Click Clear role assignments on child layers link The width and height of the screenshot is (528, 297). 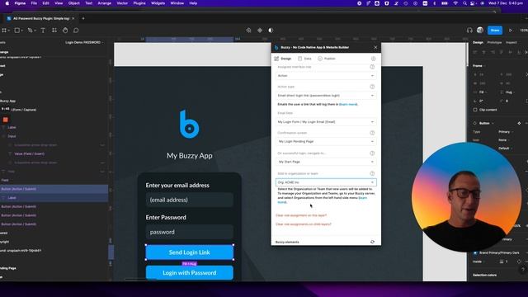pyautogui.click(x=304, y=224)
